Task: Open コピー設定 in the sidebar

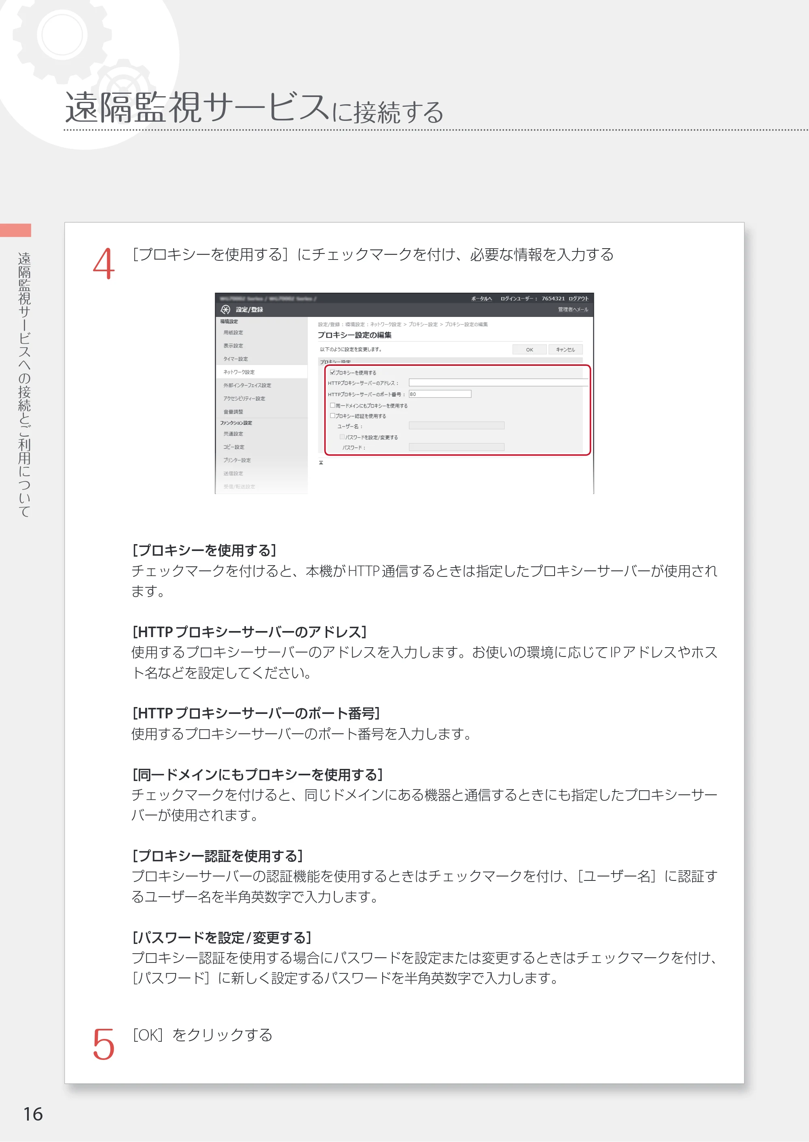Action: pyautogui.click(x=234, y=447)
